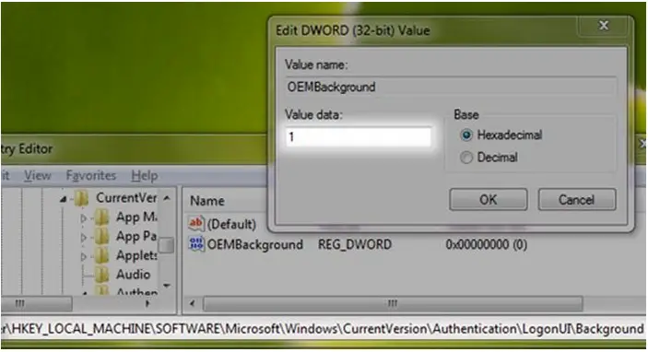Click the tree pane scroll down arrow
The height and width of the screenshot is (352, 648).
(x=167, y=285)
